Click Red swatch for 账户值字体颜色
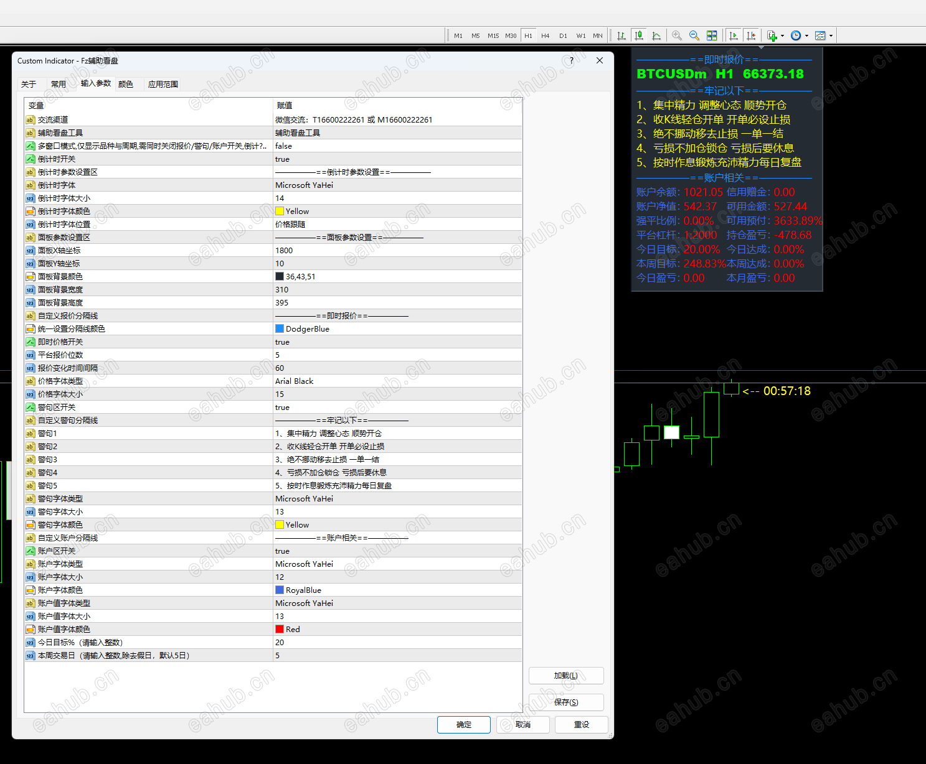Screen dimensions: 926x764 point(280,630)
